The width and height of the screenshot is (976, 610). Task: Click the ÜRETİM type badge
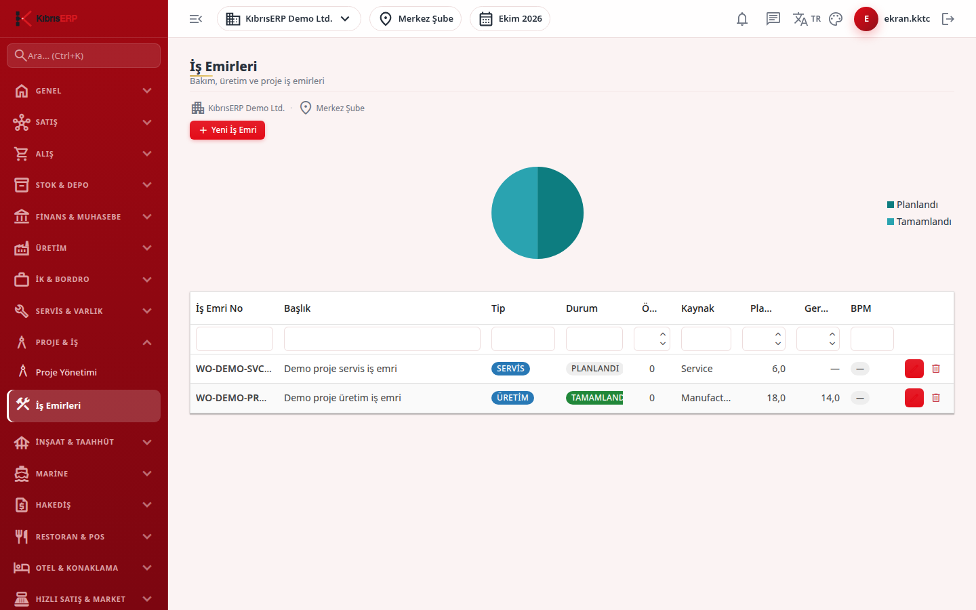512,398
